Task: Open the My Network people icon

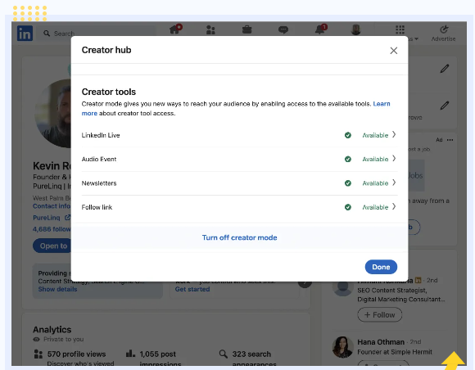Action: click(210, 29)
